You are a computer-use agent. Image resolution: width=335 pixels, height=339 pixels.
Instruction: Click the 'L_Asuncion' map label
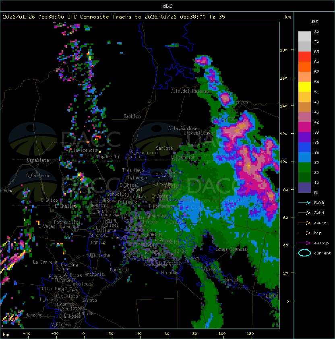pyautogui.click(x=183, y=157)
